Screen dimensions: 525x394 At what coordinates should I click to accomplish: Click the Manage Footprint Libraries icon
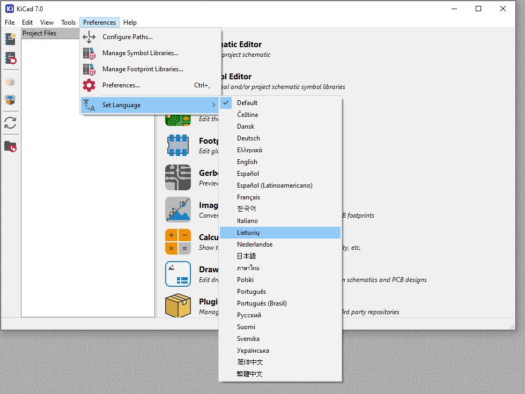coord(89,69)
